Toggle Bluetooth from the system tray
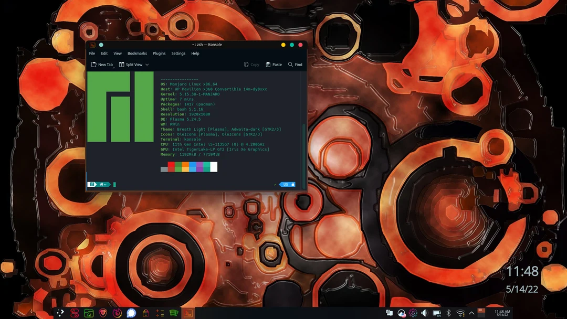Screen dimensions: 567x319 point(448,313)
